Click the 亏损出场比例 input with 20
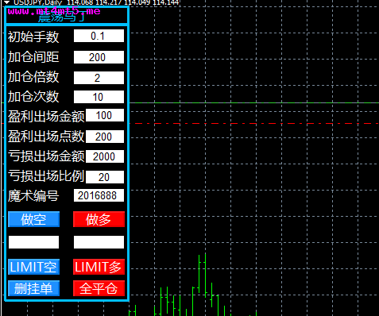The image size is (379, 316). (x=105, y=177)
